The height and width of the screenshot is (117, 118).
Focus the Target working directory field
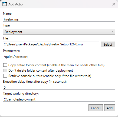59,99
